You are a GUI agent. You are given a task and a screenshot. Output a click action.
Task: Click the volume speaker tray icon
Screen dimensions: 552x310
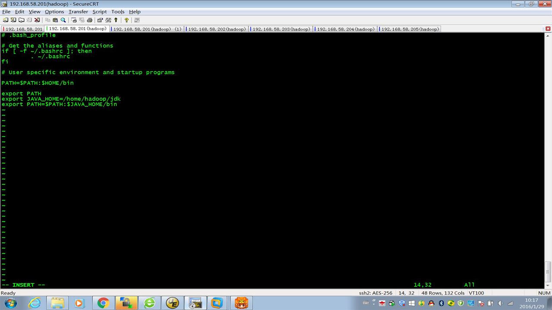point(500,304)
